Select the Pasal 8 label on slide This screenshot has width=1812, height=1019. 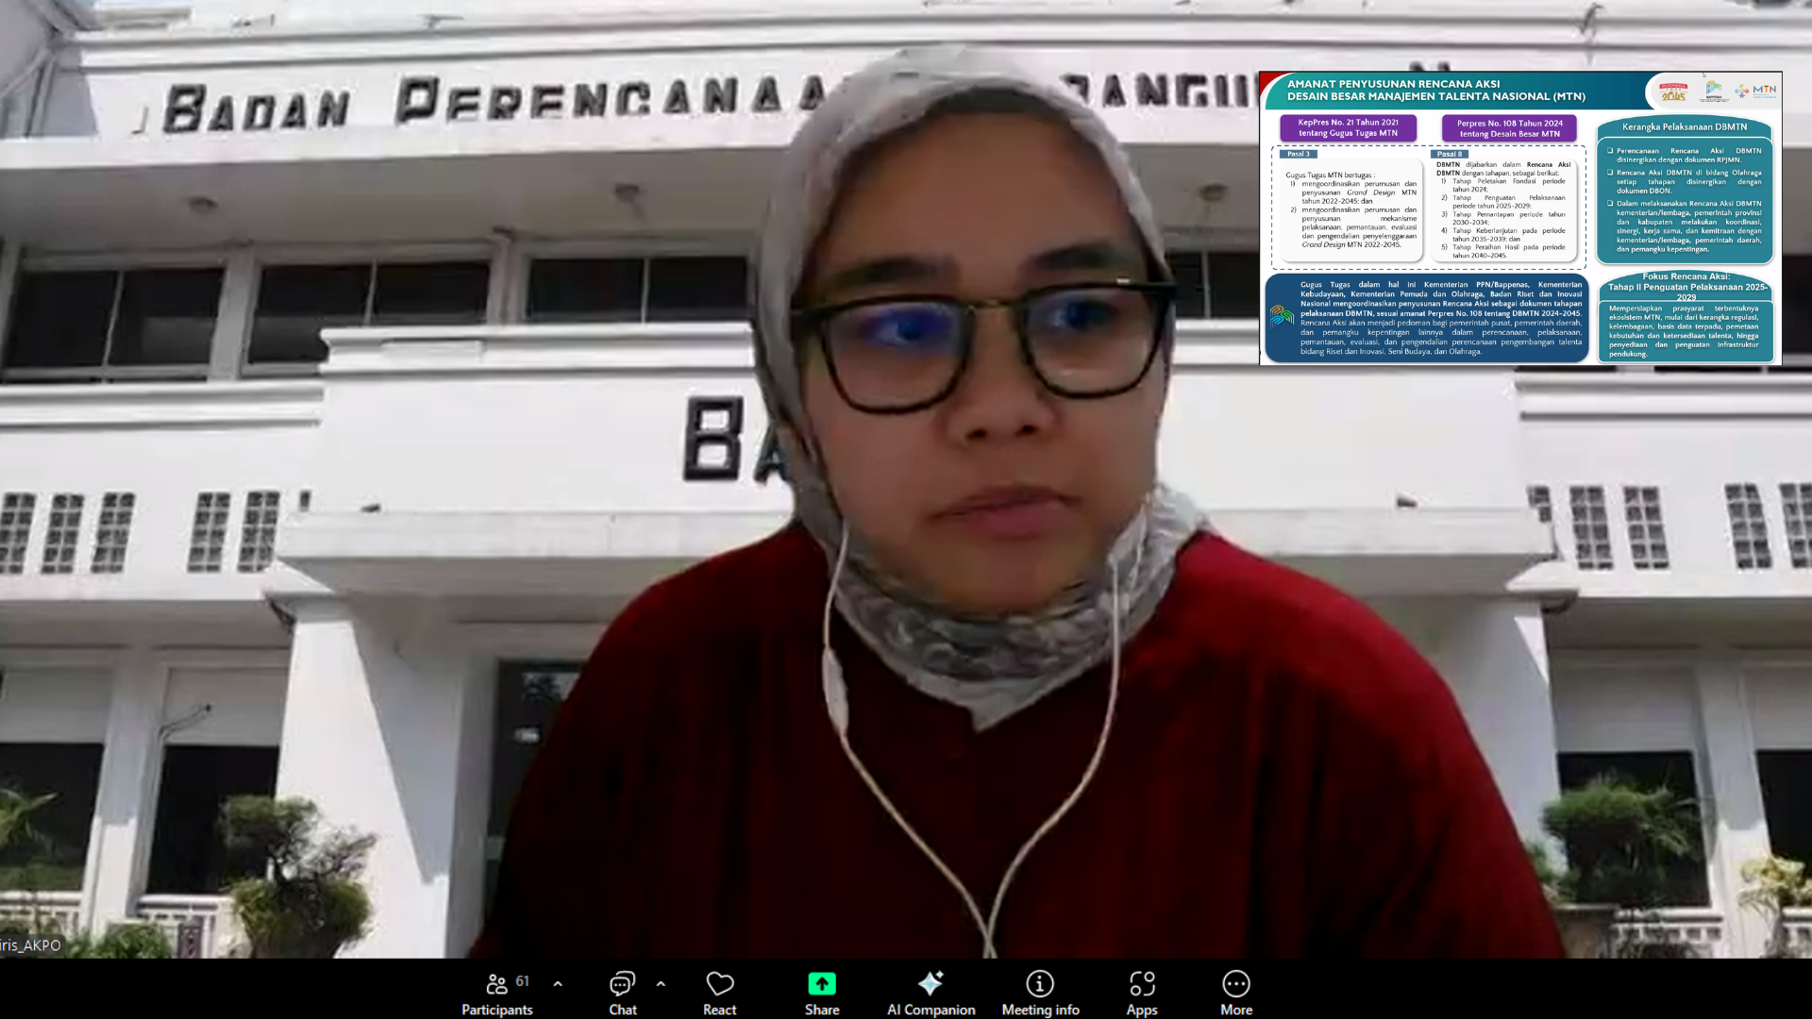[x=1449, y=154]
